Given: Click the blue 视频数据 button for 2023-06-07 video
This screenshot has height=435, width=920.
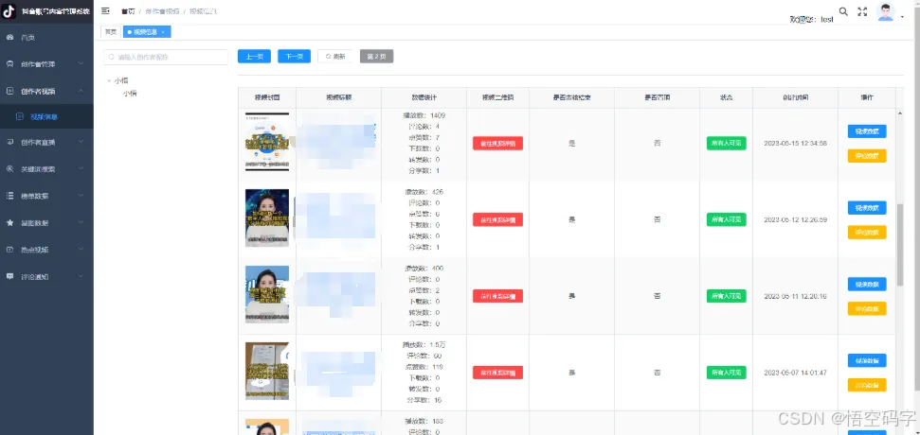Looking at the screenshot, I should pos(867,360).
